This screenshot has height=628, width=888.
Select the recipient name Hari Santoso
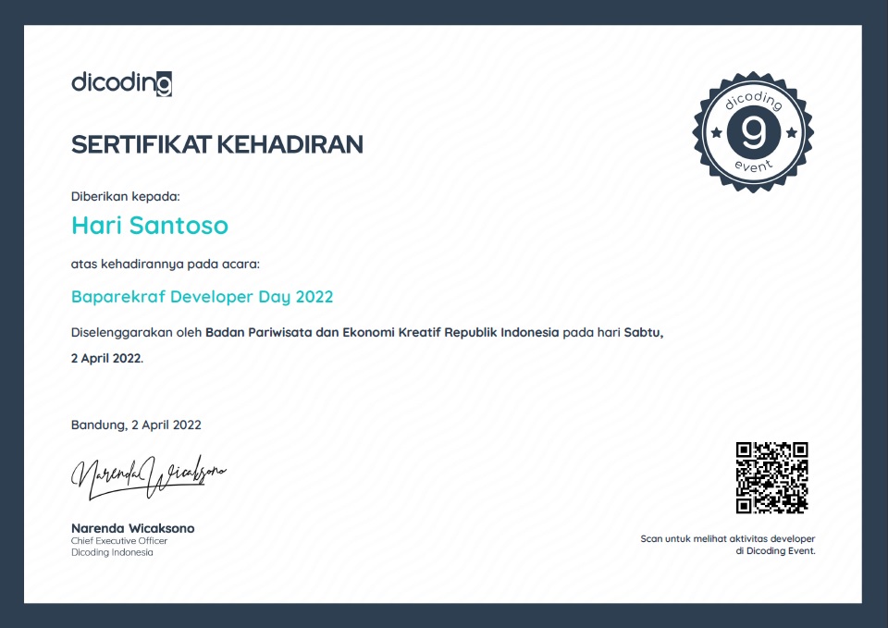pos(150,225)
